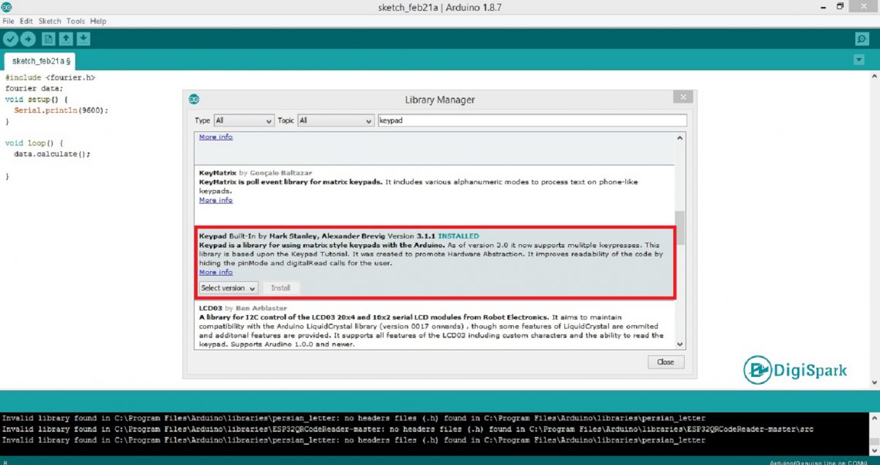Click in the keypad search field
880x465 pixels.
pos(531,120)
